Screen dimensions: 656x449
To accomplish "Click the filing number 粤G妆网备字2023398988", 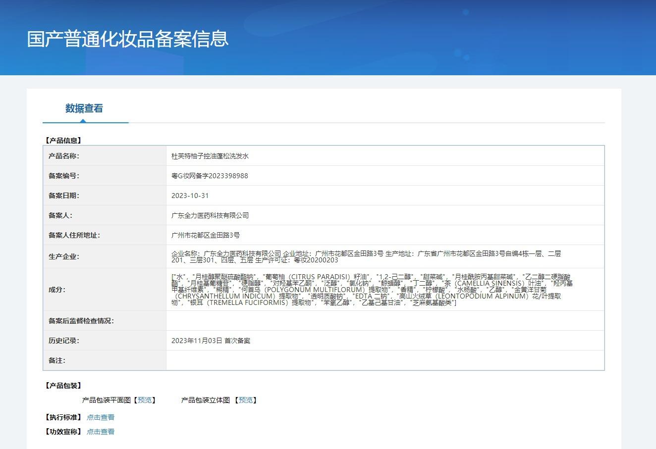I will pos(210,176).
